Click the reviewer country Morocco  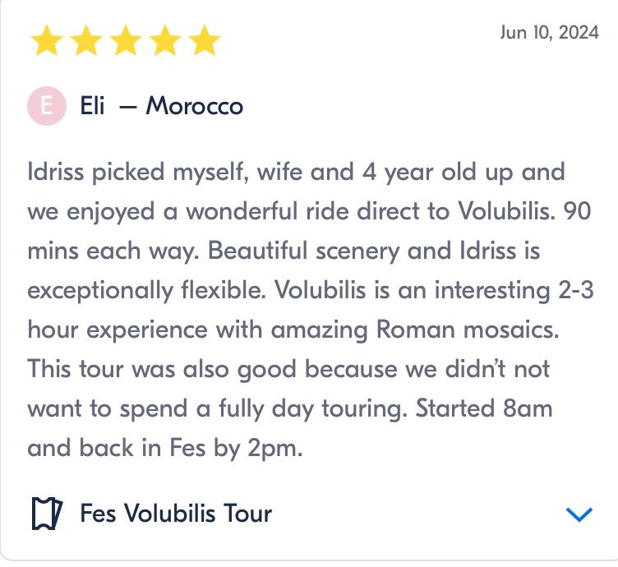[x=195, y=107]
